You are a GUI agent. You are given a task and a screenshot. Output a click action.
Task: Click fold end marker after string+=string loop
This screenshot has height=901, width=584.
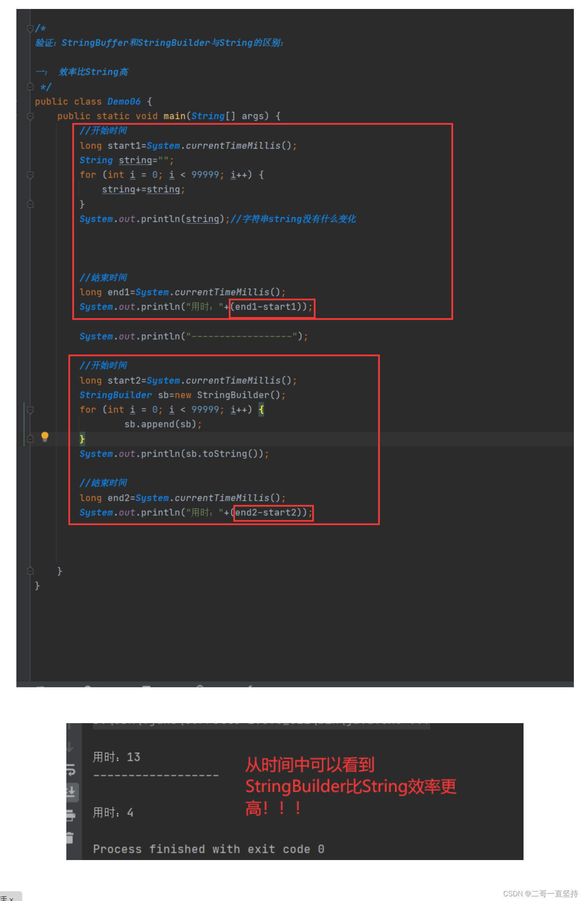(30, 204)
